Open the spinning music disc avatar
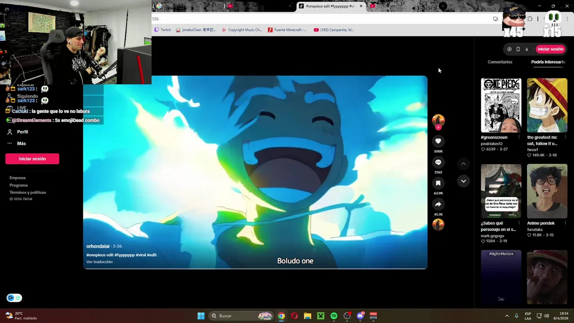574x323 pixels. [x=438, y=224]
